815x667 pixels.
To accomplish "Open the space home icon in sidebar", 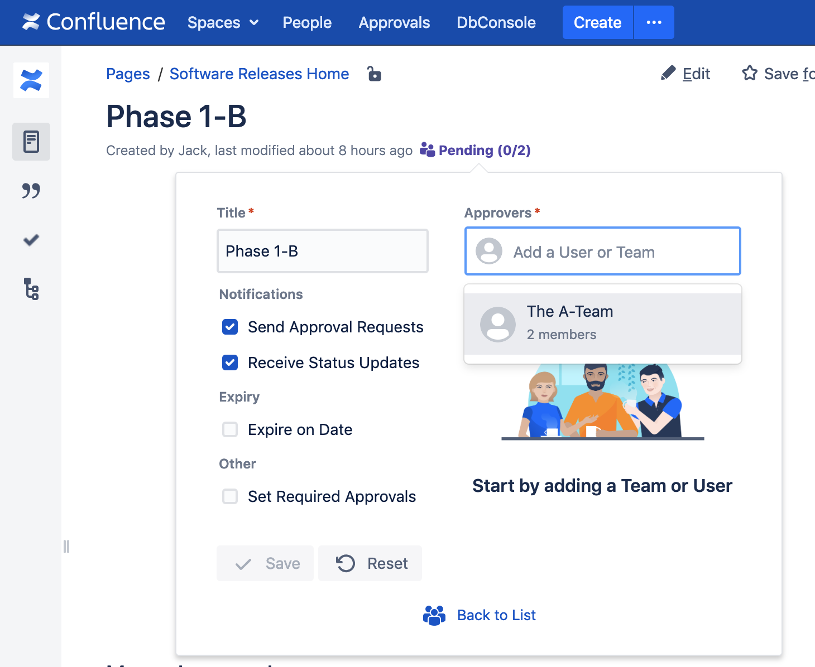I will pos(31,80).
